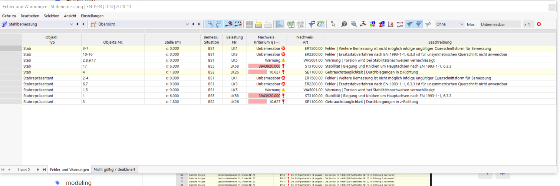Viewport: 560px width, 186px height.
Task: Click the first selection-arrow toggle icon in toolbar
Action: tap(210, 24)
